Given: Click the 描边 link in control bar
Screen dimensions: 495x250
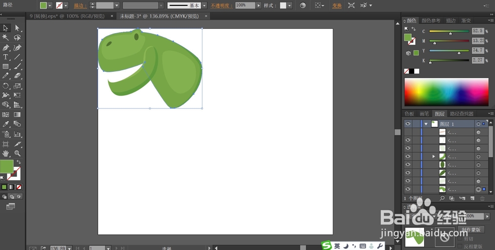Looking at the screenshot, I should 81,5.
